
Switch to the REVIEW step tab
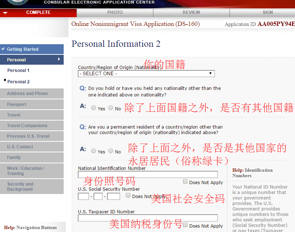tap(191, 12)
